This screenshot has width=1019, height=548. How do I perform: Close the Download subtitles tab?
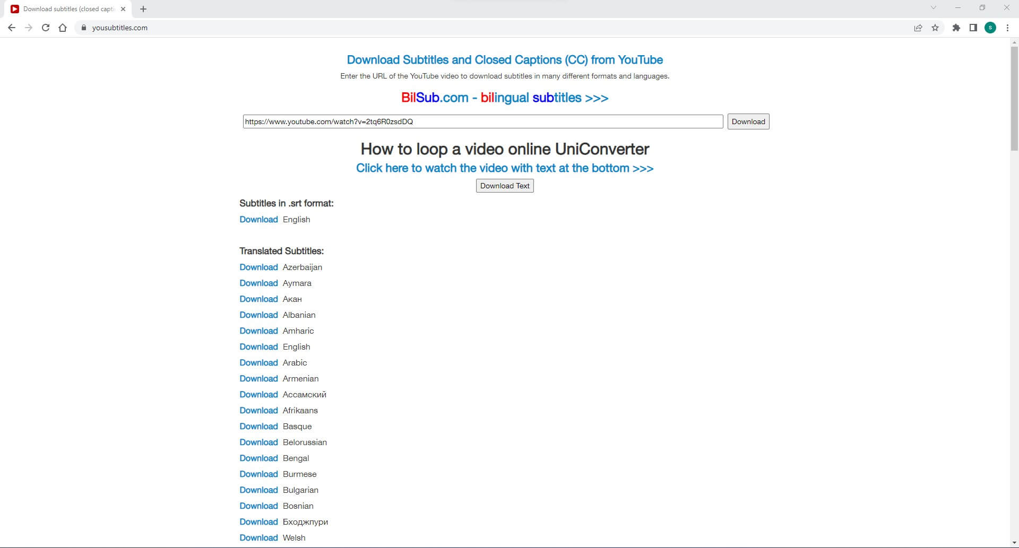123,9
